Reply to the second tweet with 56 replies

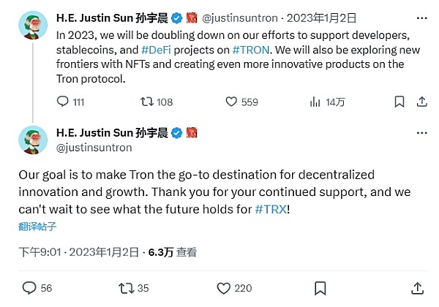[x=29, y=287]
